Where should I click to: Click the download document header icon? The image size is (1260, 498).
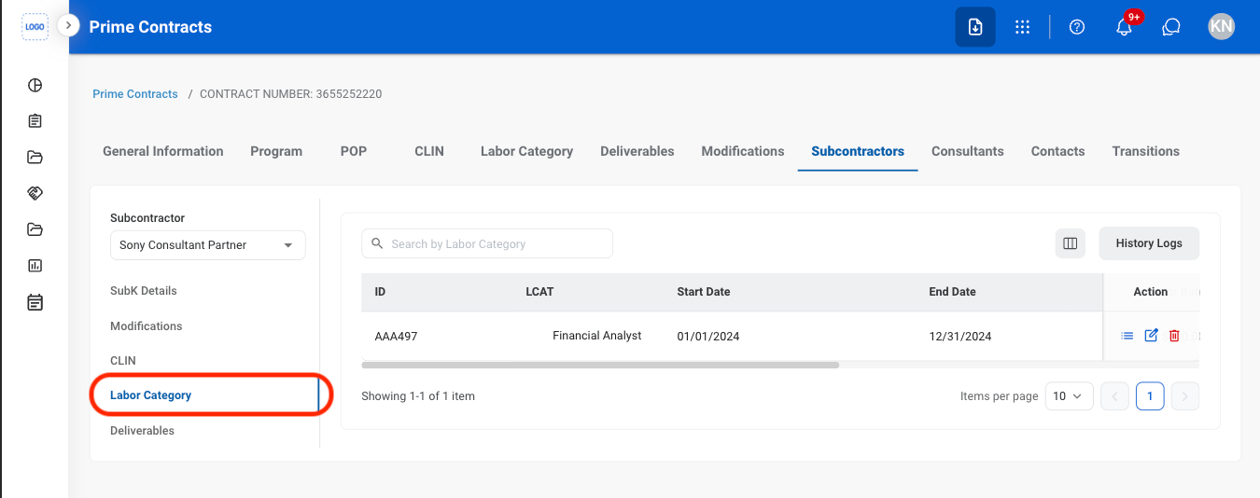pyautogui.click(x=974, y=27)
